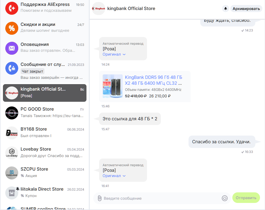The height and width of the screenshot is (210, 265).
Task: Click the Введите сообщение input field
Action: point(162,198)
